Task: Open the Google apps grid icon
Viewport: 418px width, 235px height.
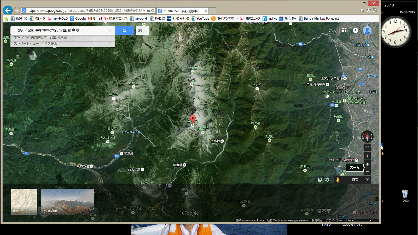Action: pos(344,30)
